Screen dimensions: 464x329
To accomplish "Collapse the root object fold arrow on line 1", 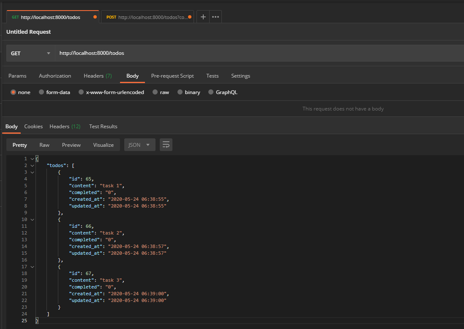I will click(x=32, y=159).
